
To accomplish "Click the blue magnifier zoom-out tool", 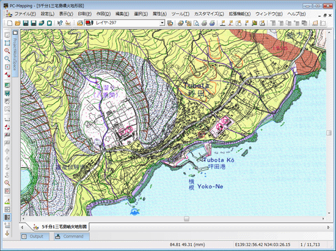I will click(x=7, y=59).
